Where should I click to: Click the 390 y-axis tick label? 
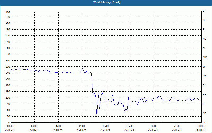[8, 42]
